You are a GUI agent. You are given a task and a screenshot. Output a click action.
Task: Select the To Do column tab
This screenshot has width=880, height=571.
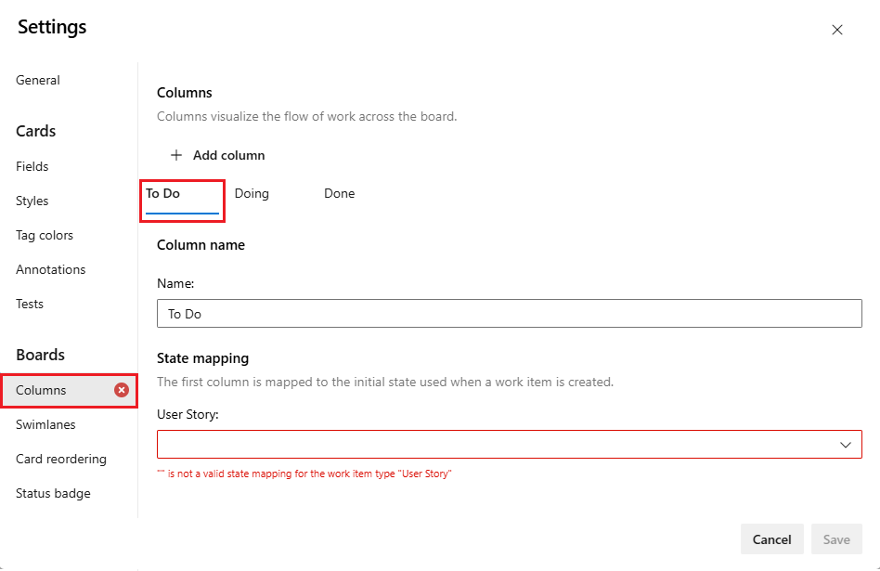tap(182, 195)
